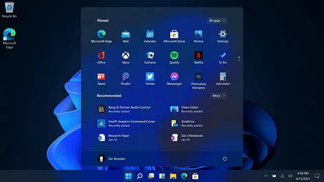Open Spotify from pinned apps

[x=174, y=58]
